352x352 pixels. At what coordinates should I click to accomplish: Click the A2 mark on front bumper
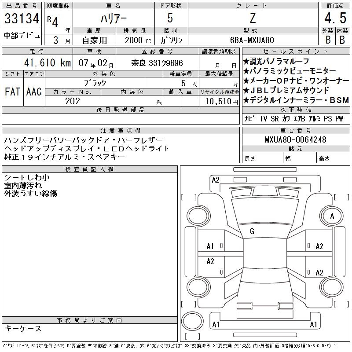[216, 180]
